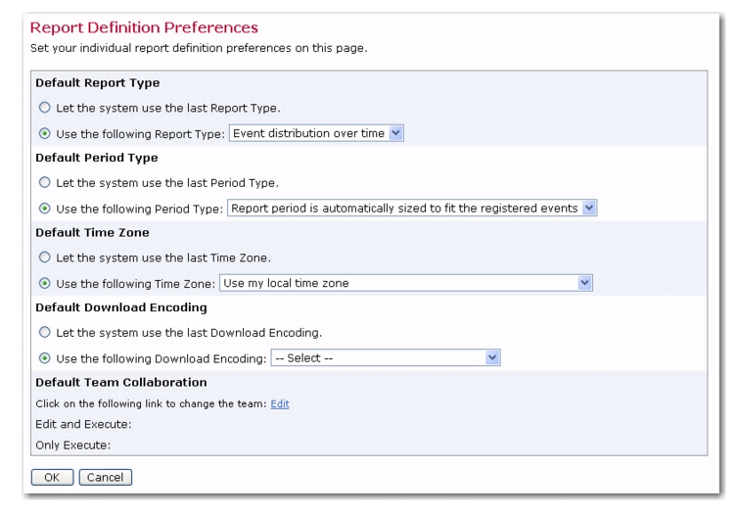Open the Report Type dropdown arrow
Image resolution: width=738 pixels, height=516 pixels.
pyautogui.click(x=395, y=133)
